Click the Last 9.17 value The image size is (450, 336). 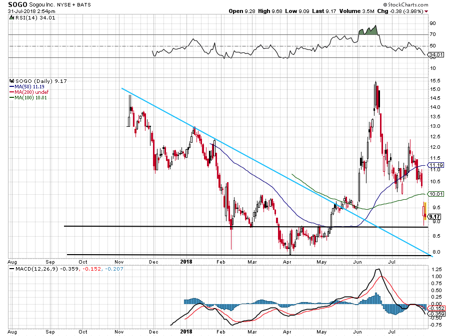pyautogui.click(x=324, y=11)
